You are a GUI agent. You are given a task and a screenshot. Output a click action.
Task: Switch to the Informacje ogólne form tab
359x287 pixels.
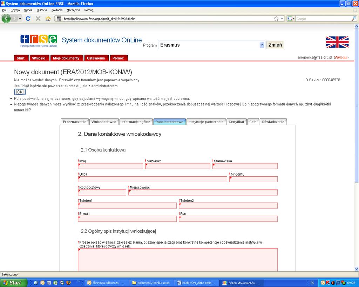click(x=136, y=122)
